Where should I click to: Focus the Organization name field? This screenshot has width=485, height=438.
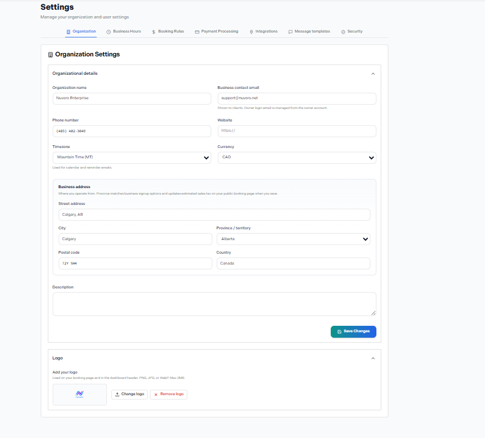[x=132, y=99]
